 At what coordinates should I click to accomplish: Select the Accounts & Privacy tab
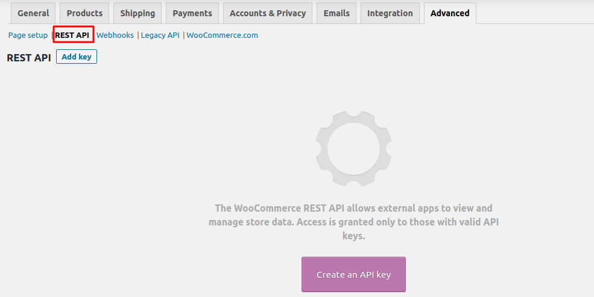pos(268,13)
